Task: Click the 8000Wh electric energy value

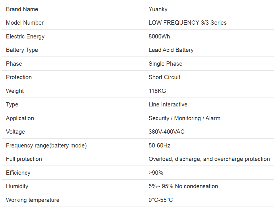Action: click(159, 36)
